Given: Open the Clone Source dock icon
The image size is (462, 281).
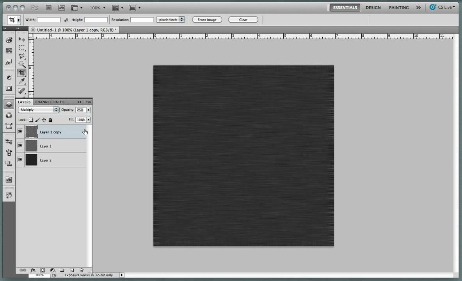Looking at the screenshot, I should click(x=9, y=164).
